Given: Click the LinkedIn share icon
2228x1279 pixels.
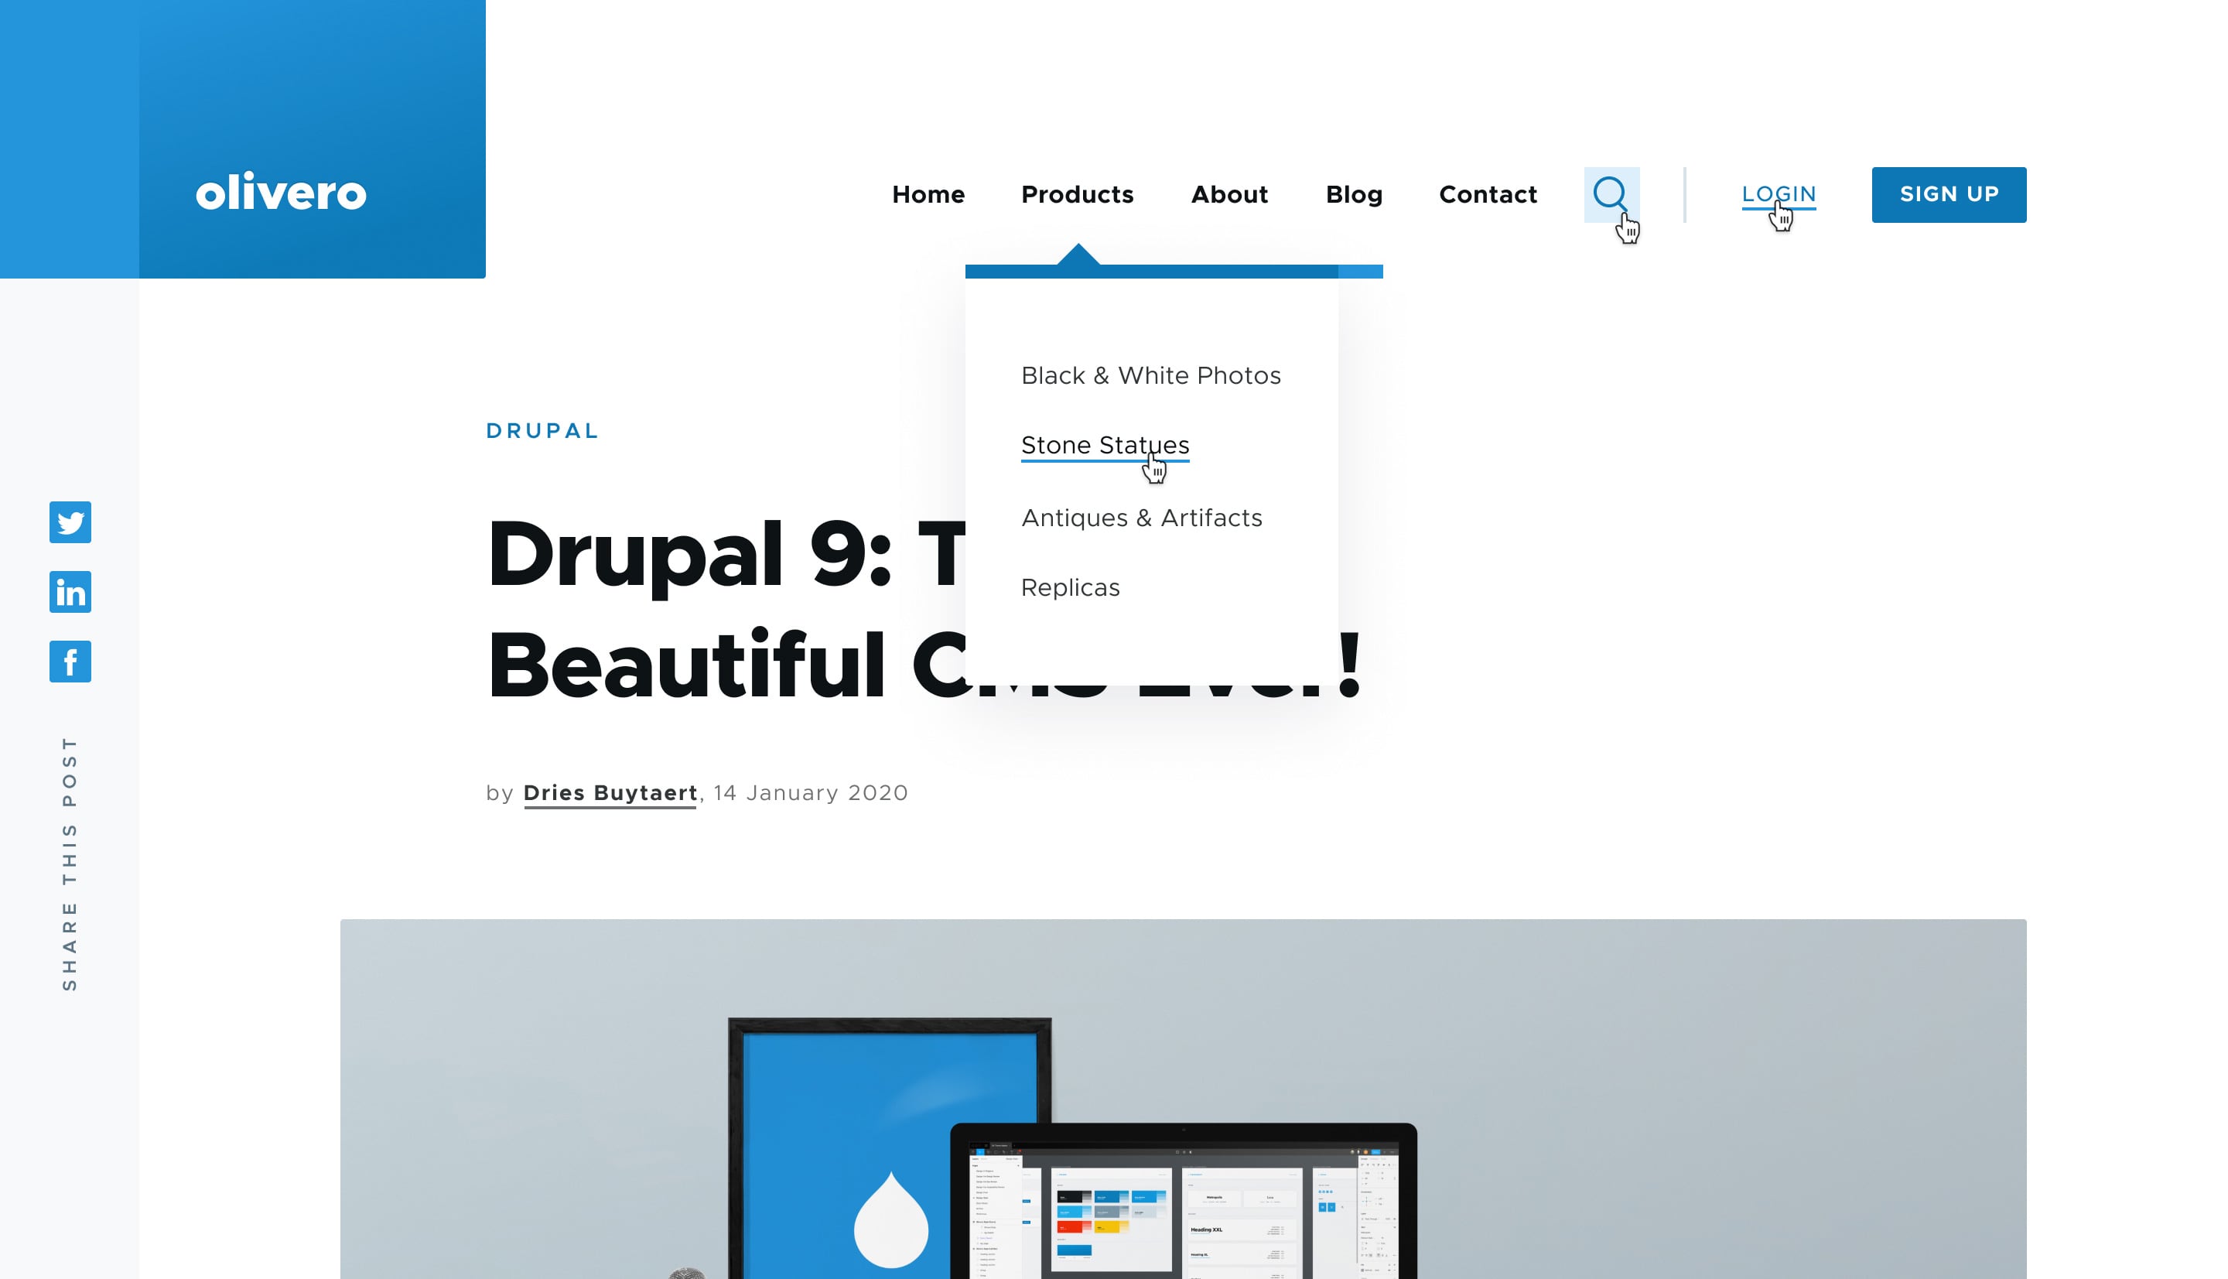Looking at the screenshot, I should [x=69, y=592].
